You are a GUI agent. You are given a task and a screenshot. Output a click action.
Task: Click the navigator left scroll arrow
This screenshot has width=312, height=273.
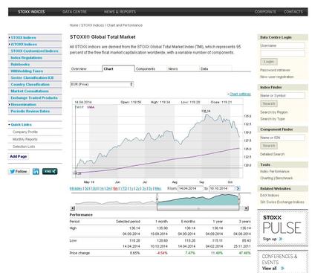(x=73, y=208)
